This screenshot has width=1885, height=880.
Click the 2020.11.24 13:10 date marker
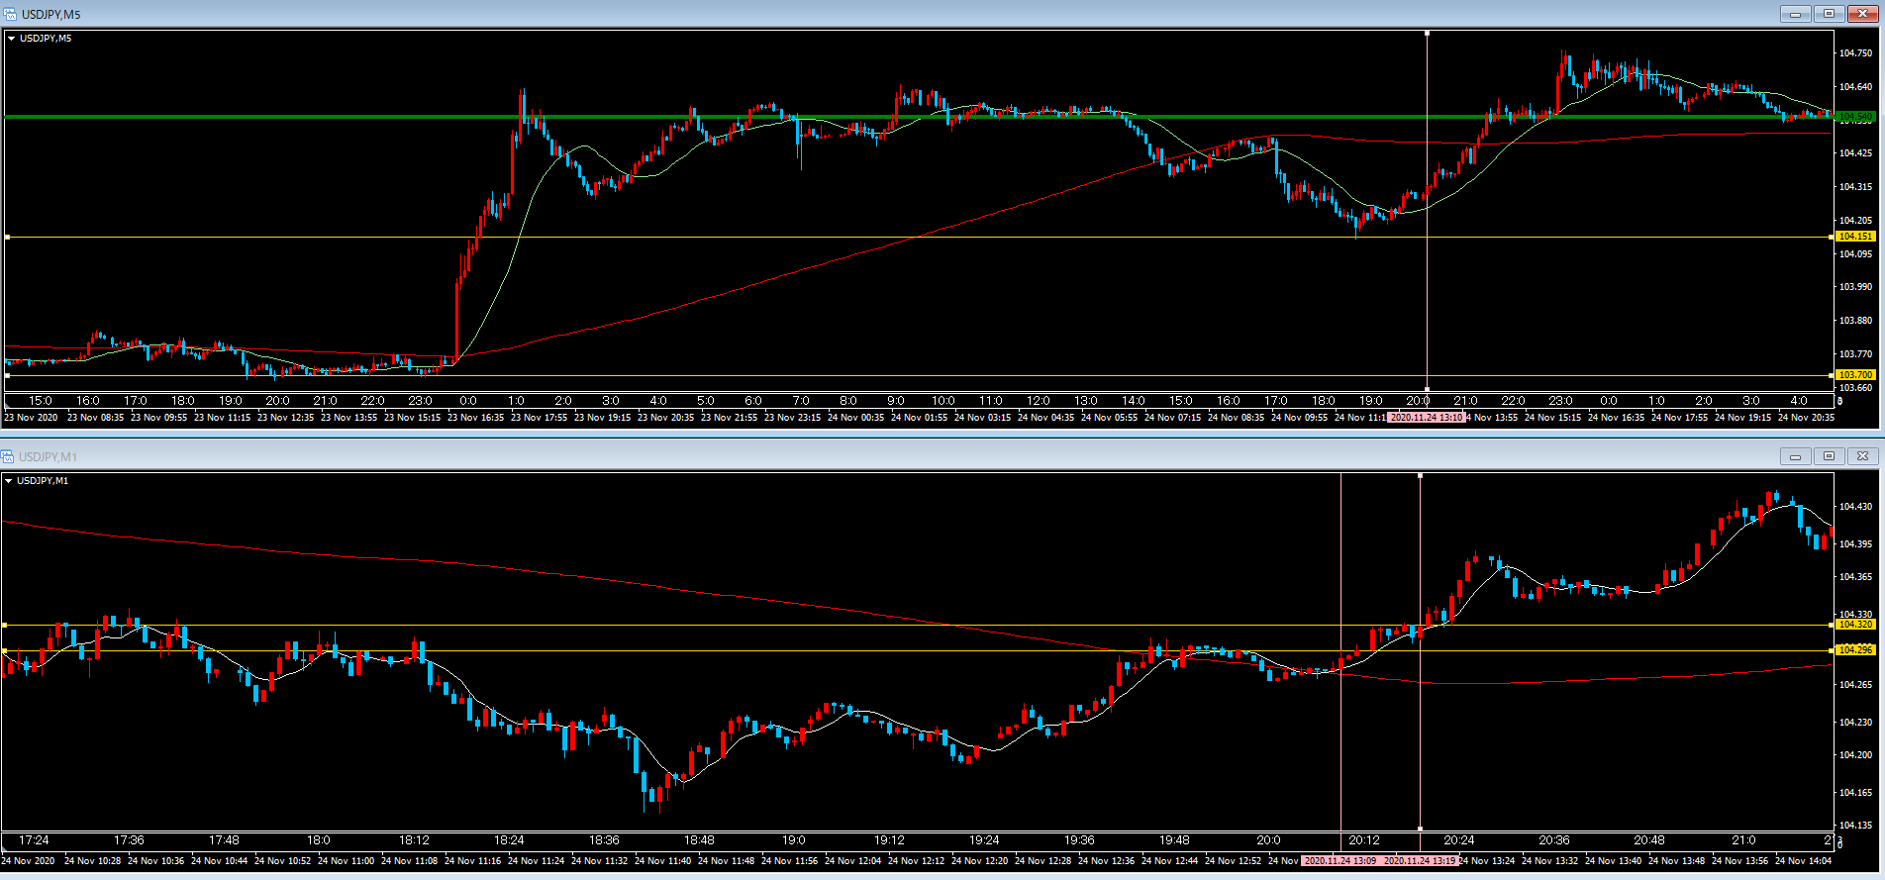tap(1426, 418)
